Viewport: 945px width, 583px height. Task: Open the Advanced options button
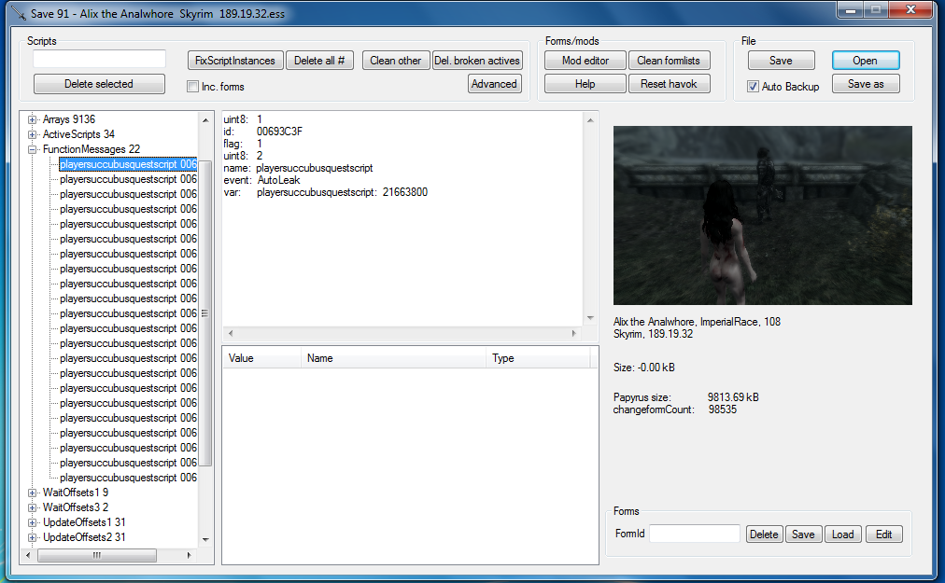494,84
